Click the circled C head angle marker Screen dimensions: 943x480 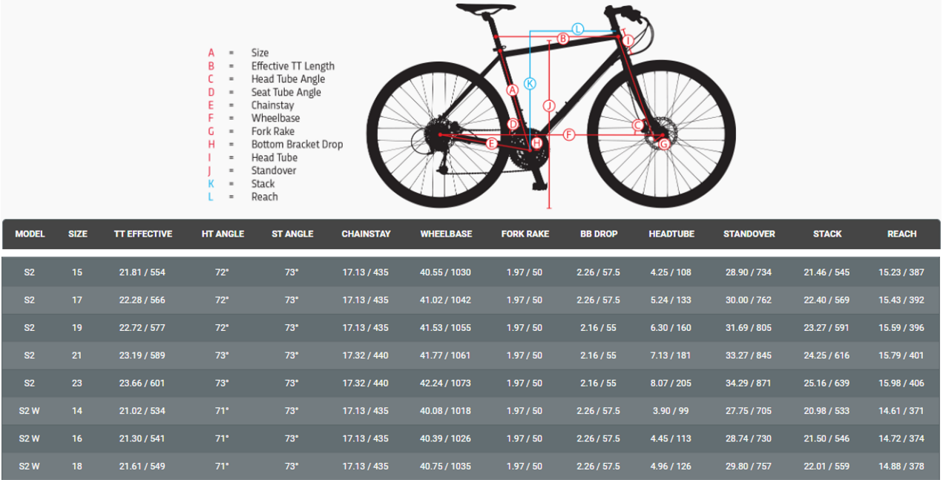click(x=638, y=125)
